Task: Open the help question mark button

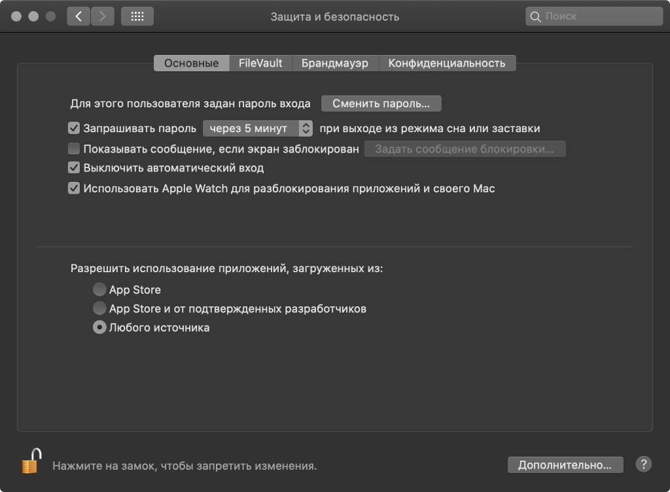Action: coord(644,465)
